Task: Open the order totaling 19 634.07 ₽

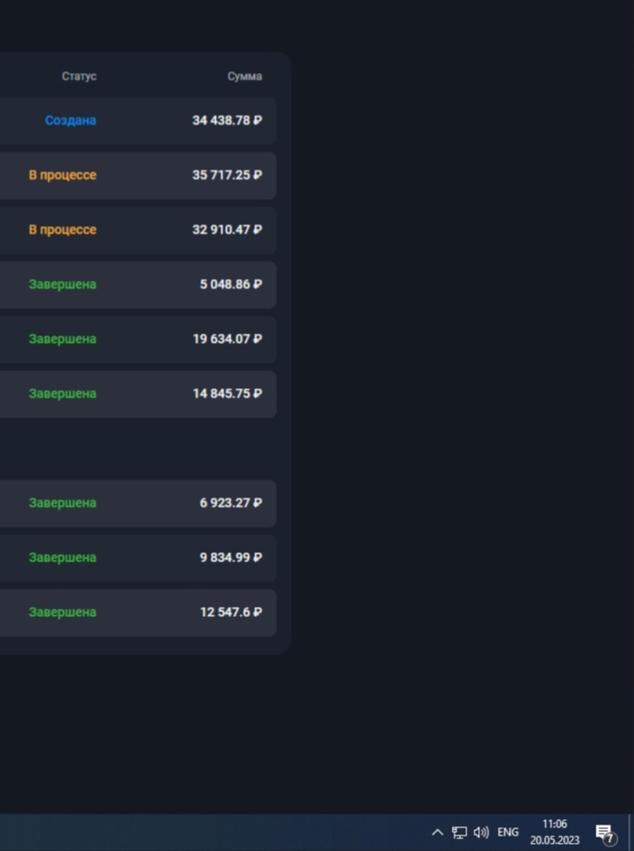Action: coord(225,339)
